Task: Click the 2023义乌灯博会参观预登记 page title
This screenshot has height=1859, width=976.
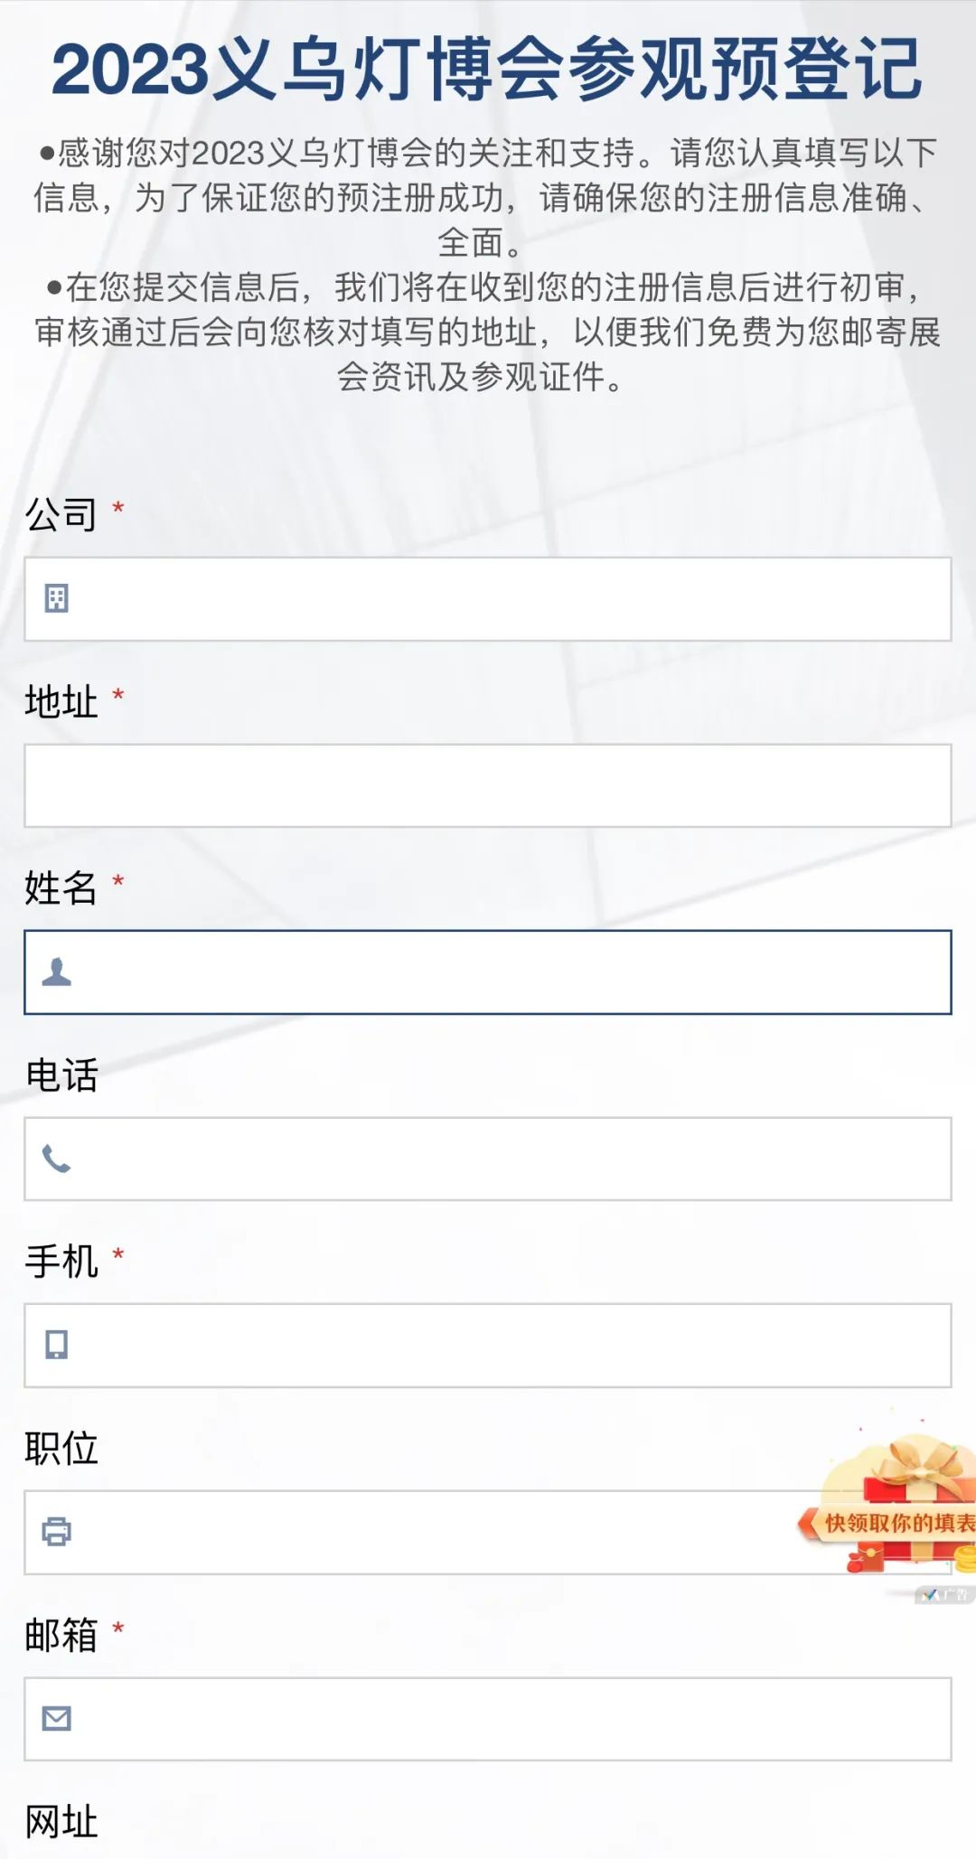Action: point(487,69)
